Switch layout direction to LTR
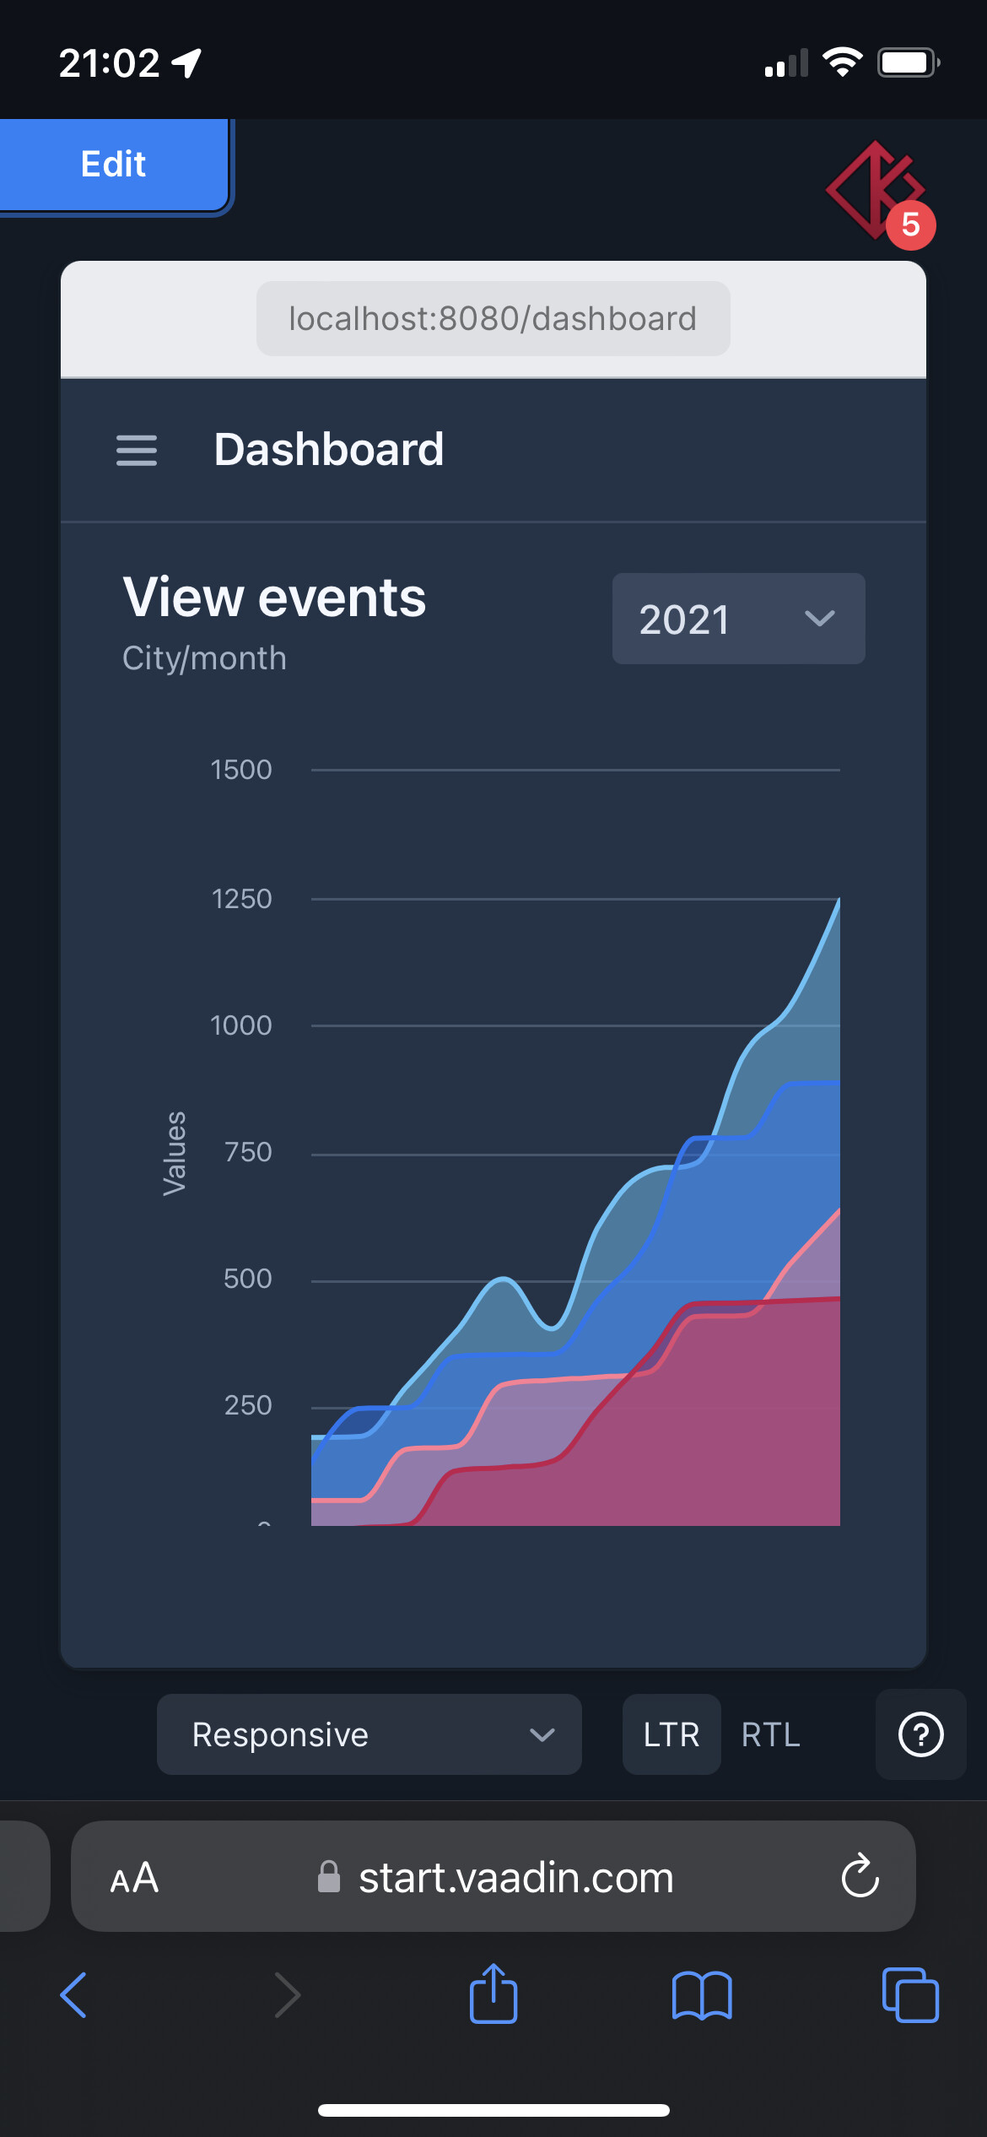Viewport: 987px width, 2137px height. (671, 1735)
